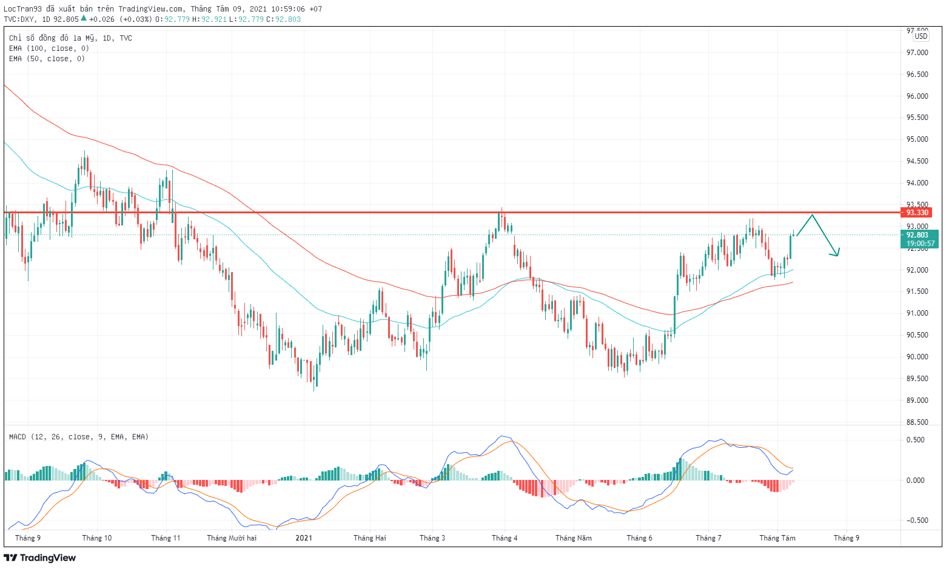Click the 'Tháng 11' time axis label

point(166,538)
